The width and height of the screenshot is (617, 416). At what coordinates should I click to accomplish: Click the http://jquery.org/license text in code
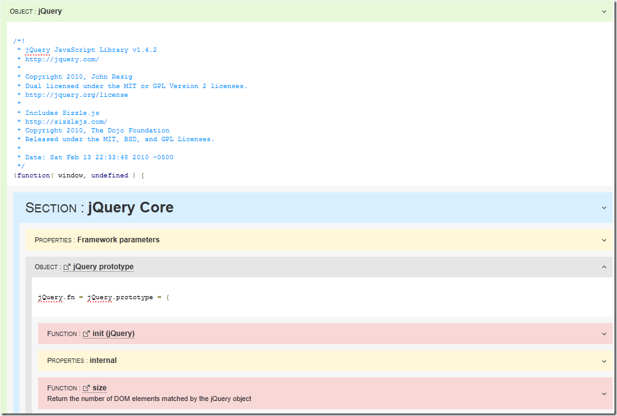[x=76, y=95]
